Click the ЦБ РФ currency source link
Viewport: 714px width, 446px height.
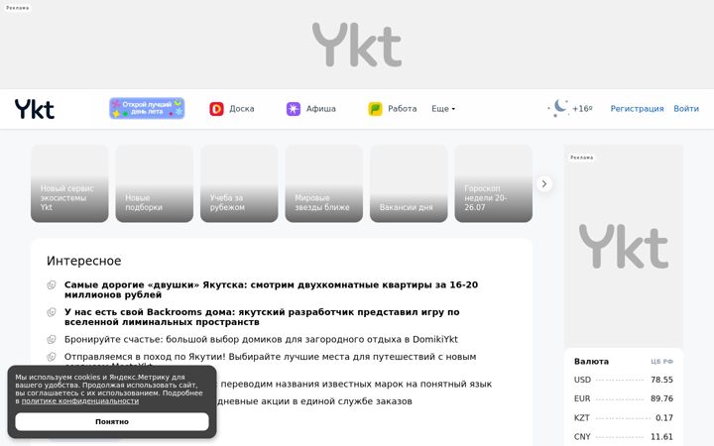661,362
